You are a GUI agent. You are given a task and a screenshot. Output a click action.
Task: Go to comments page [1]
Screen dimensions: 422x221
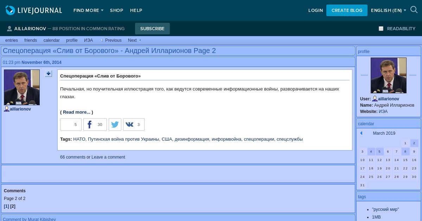6,206
